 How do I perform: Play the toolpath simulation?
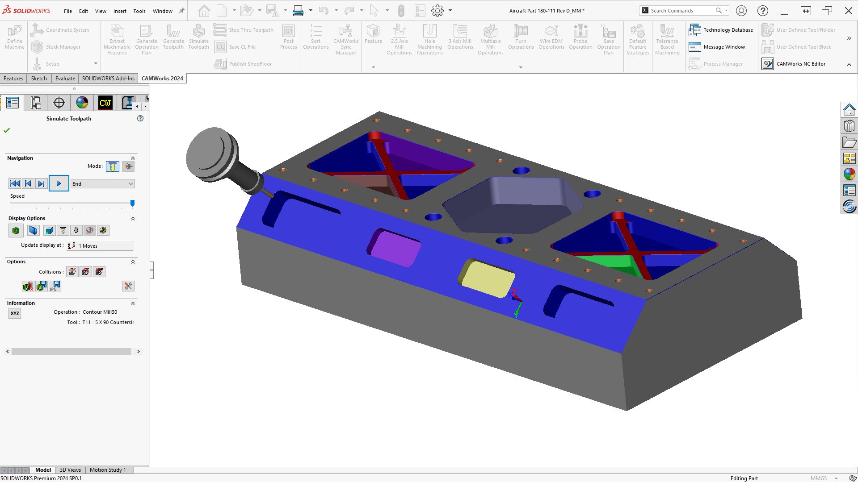click(x=59, y=183)
